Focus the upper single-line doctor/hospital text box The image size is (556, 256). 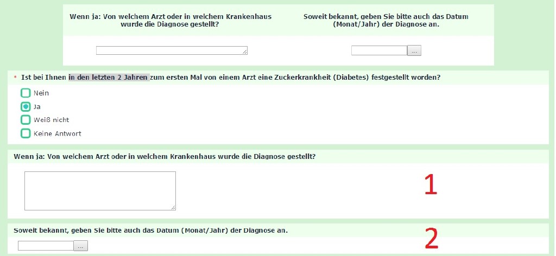click(x=171, y=50)
